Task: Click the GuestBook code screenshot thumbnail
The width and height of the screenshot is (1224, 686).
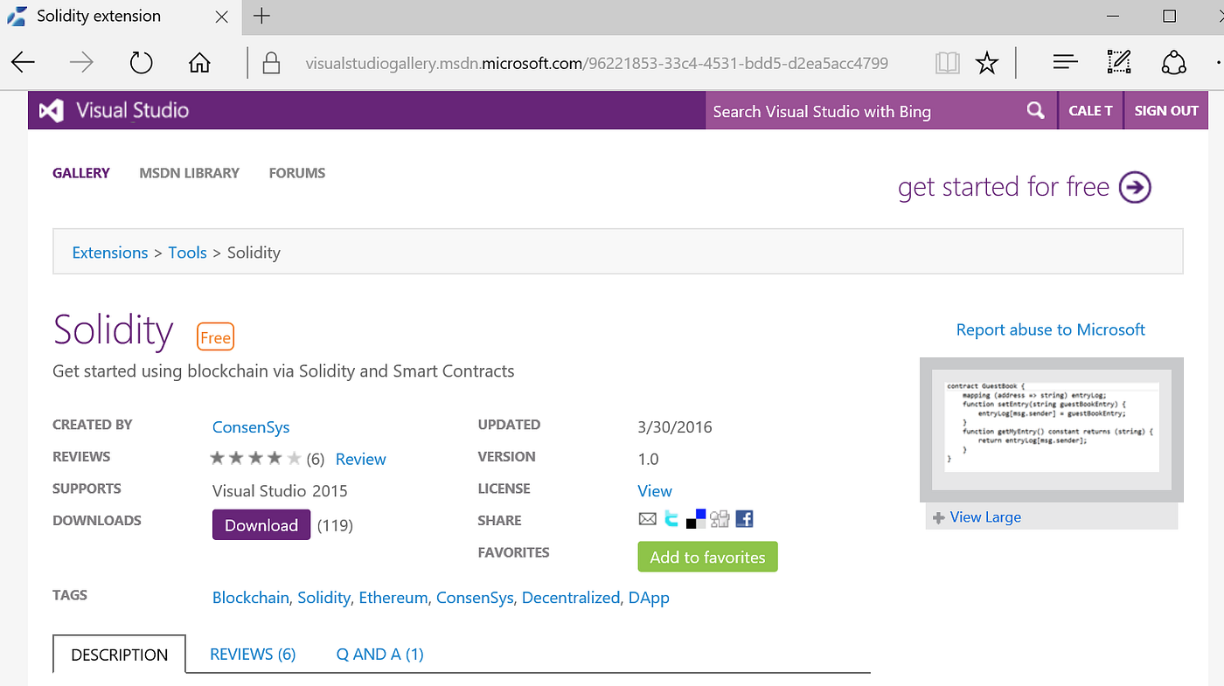Action: coord(1051,428)
